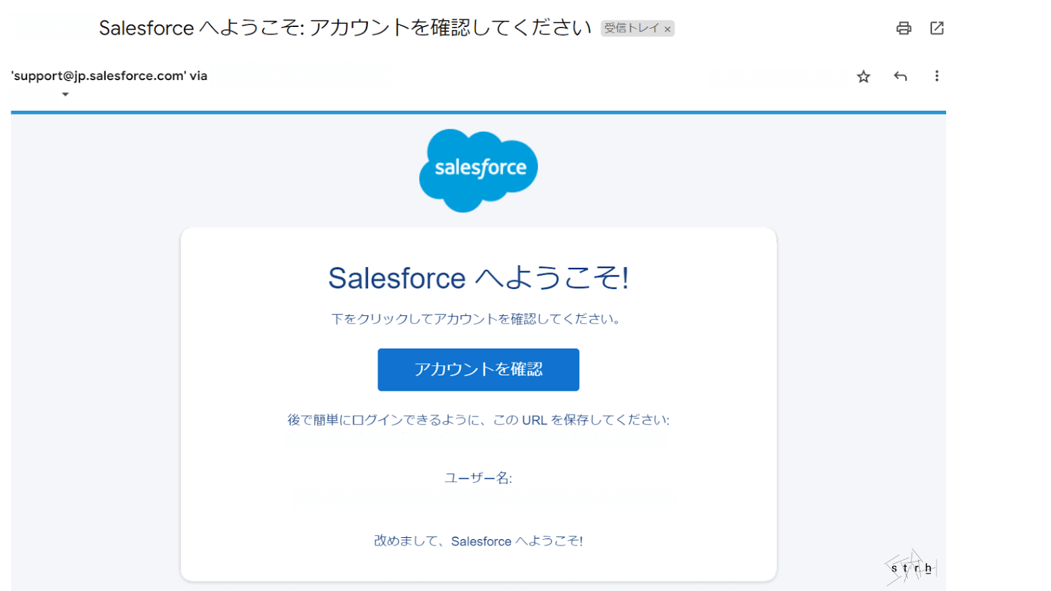Star the Salesforce welcome email

point(863,76)
